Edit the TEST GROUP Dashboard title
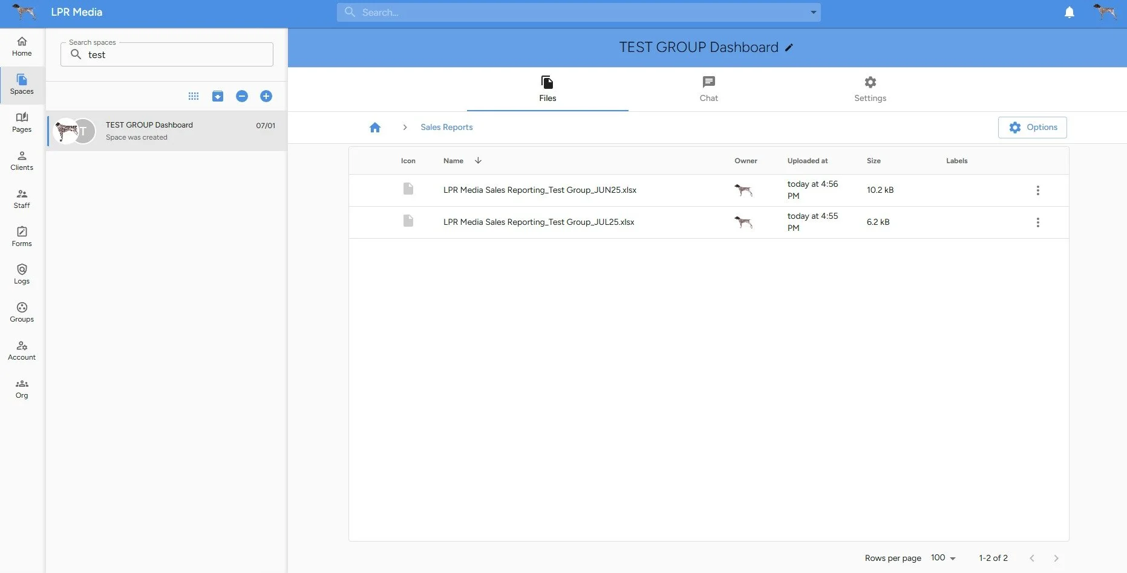 (x=789, y=48)
